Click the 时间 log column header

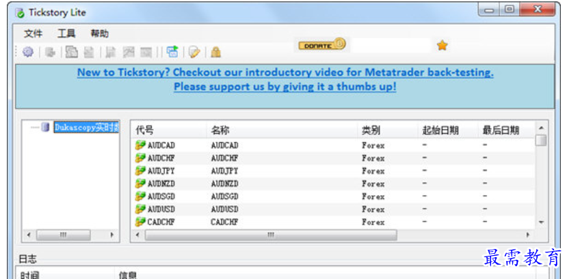(x=65, y=274)
